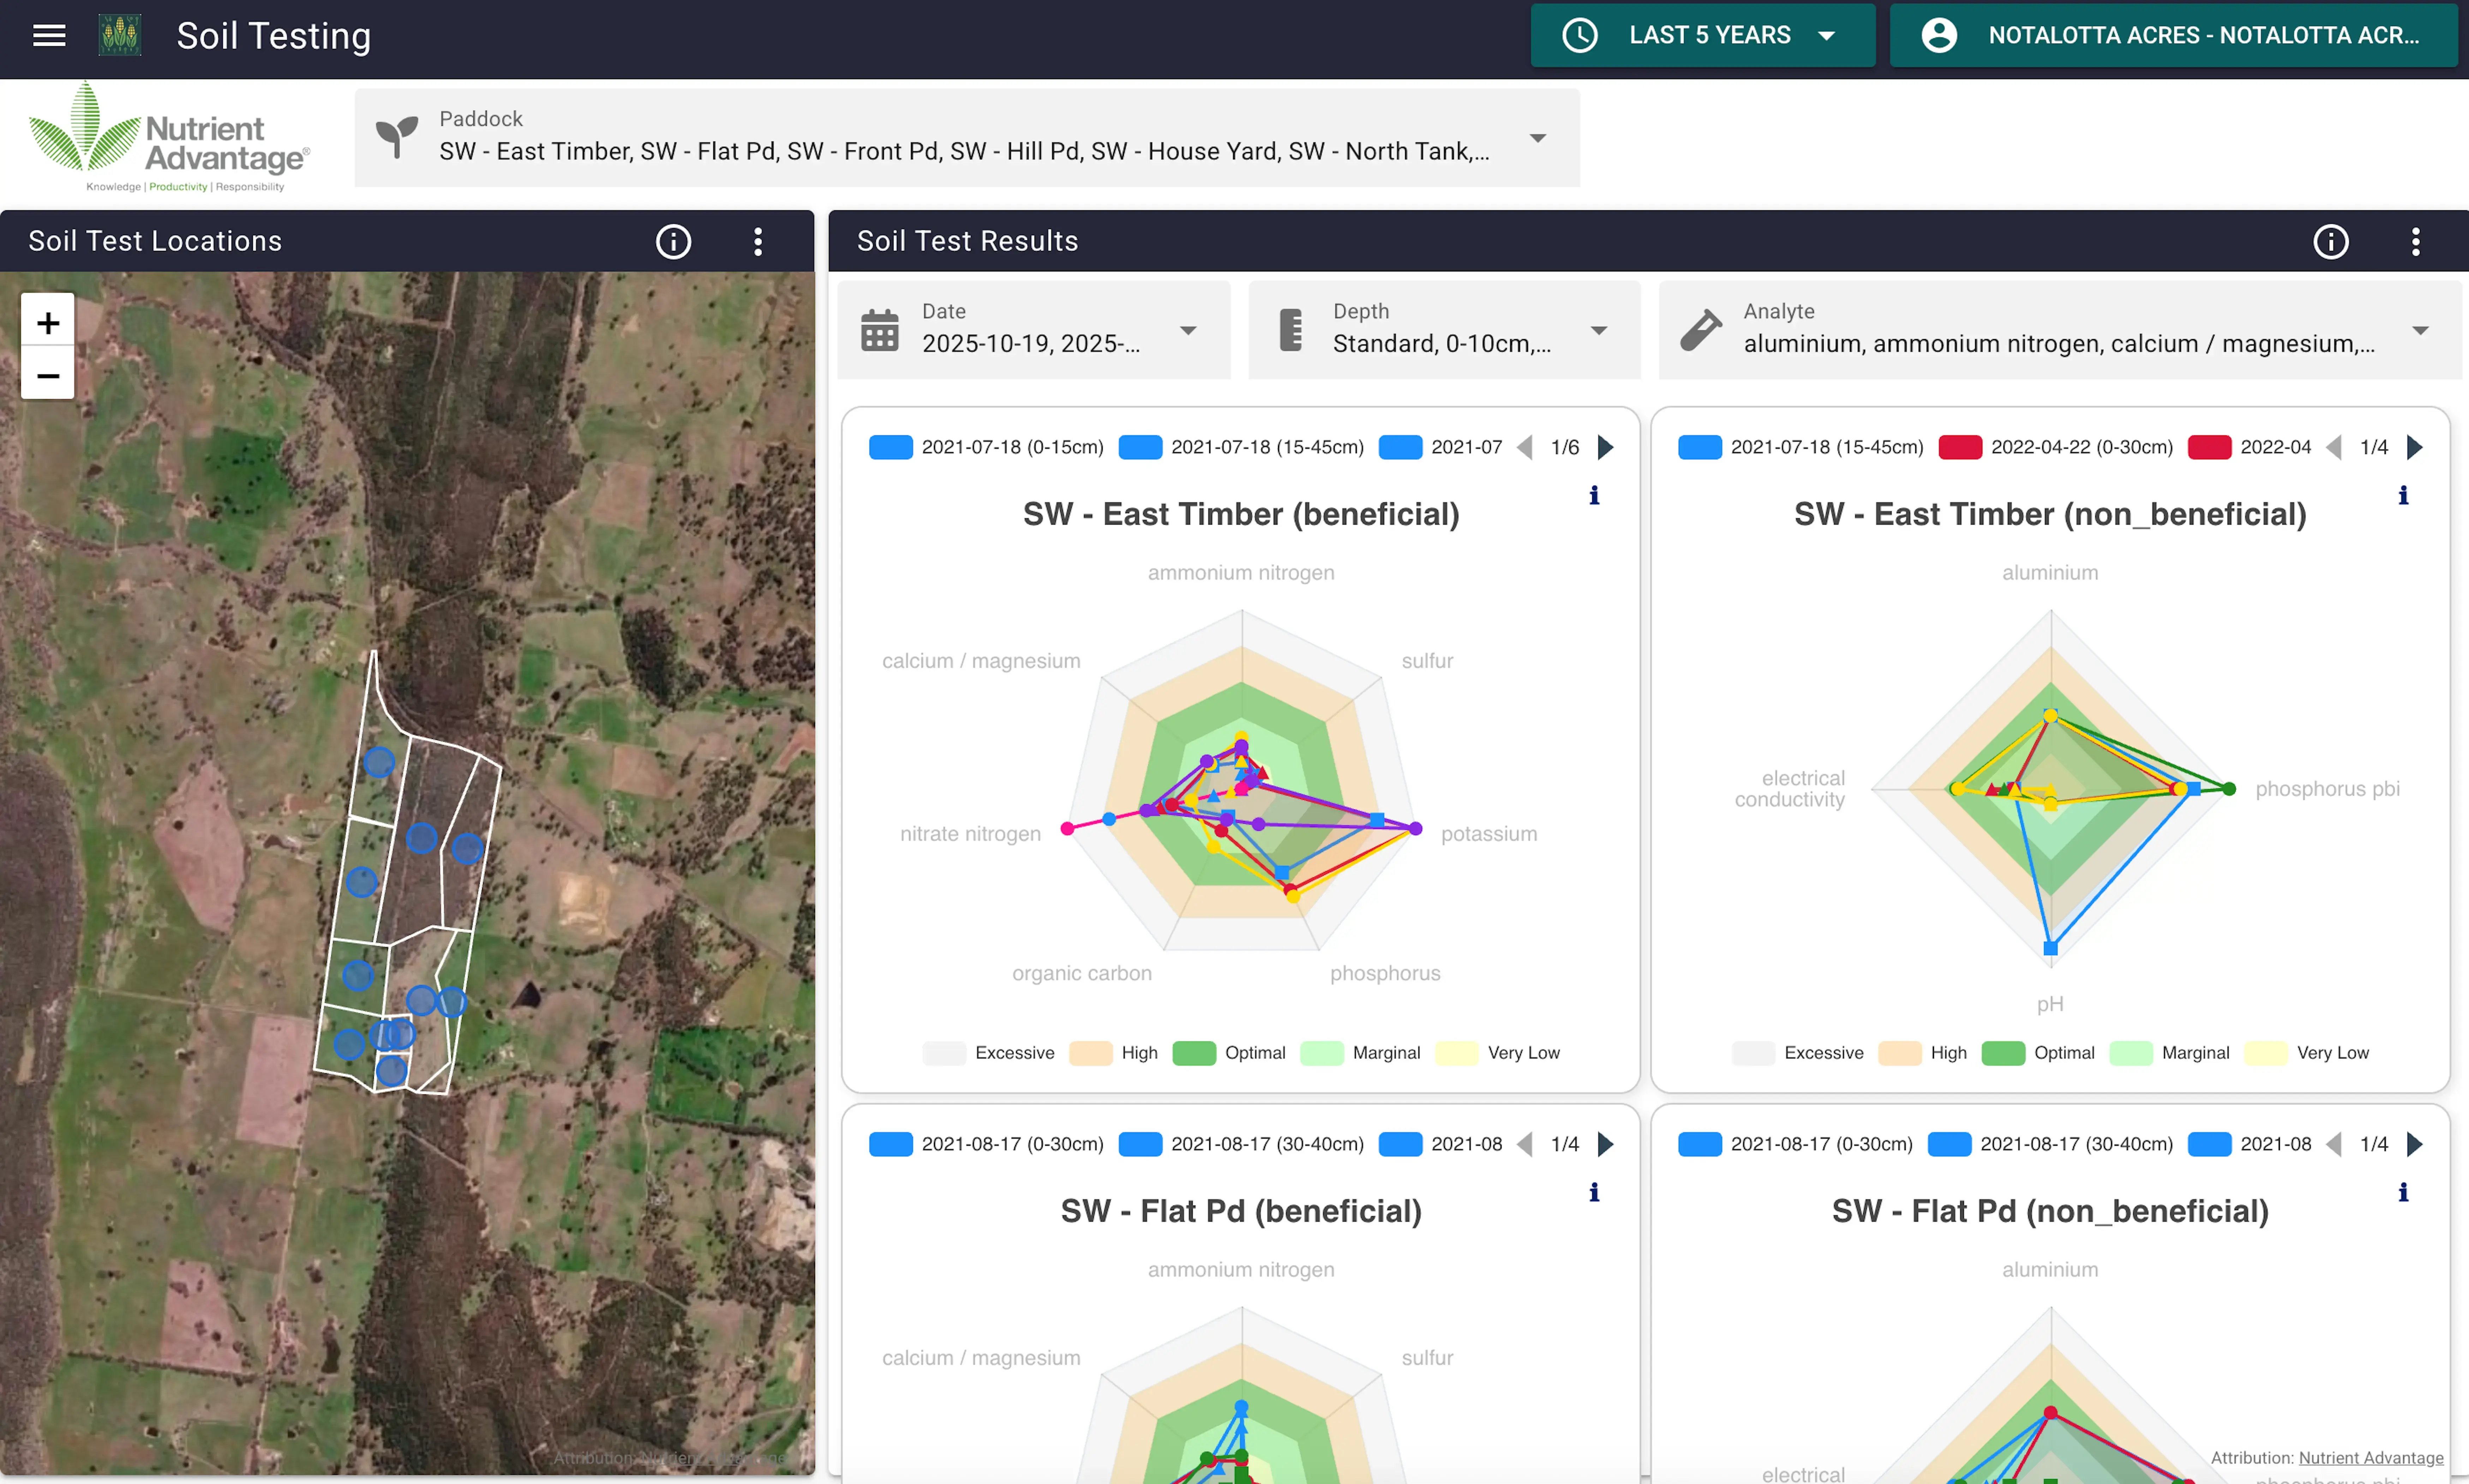Zoom in on the soil map

pos(47,322)
